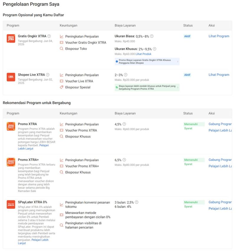
Task: Click magnifier icon beside Eksposur Toko
Action: tap(62, 49)
